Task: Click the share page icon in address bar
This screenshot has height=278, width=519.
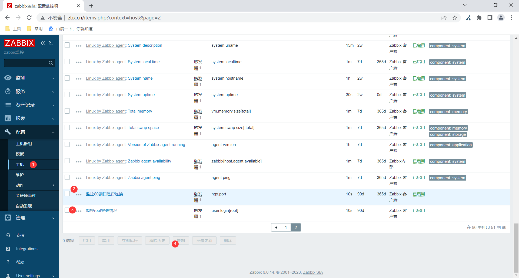Action: 444,18
